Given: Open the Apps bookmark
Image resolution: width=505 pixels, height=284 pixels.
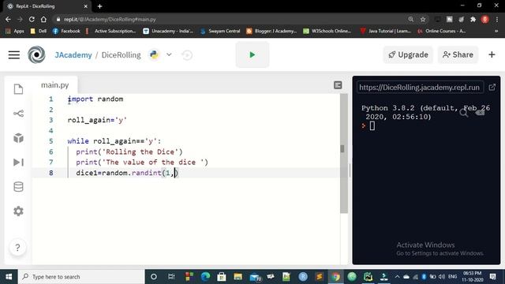Looking at the screenshot, I should [15, 31].
